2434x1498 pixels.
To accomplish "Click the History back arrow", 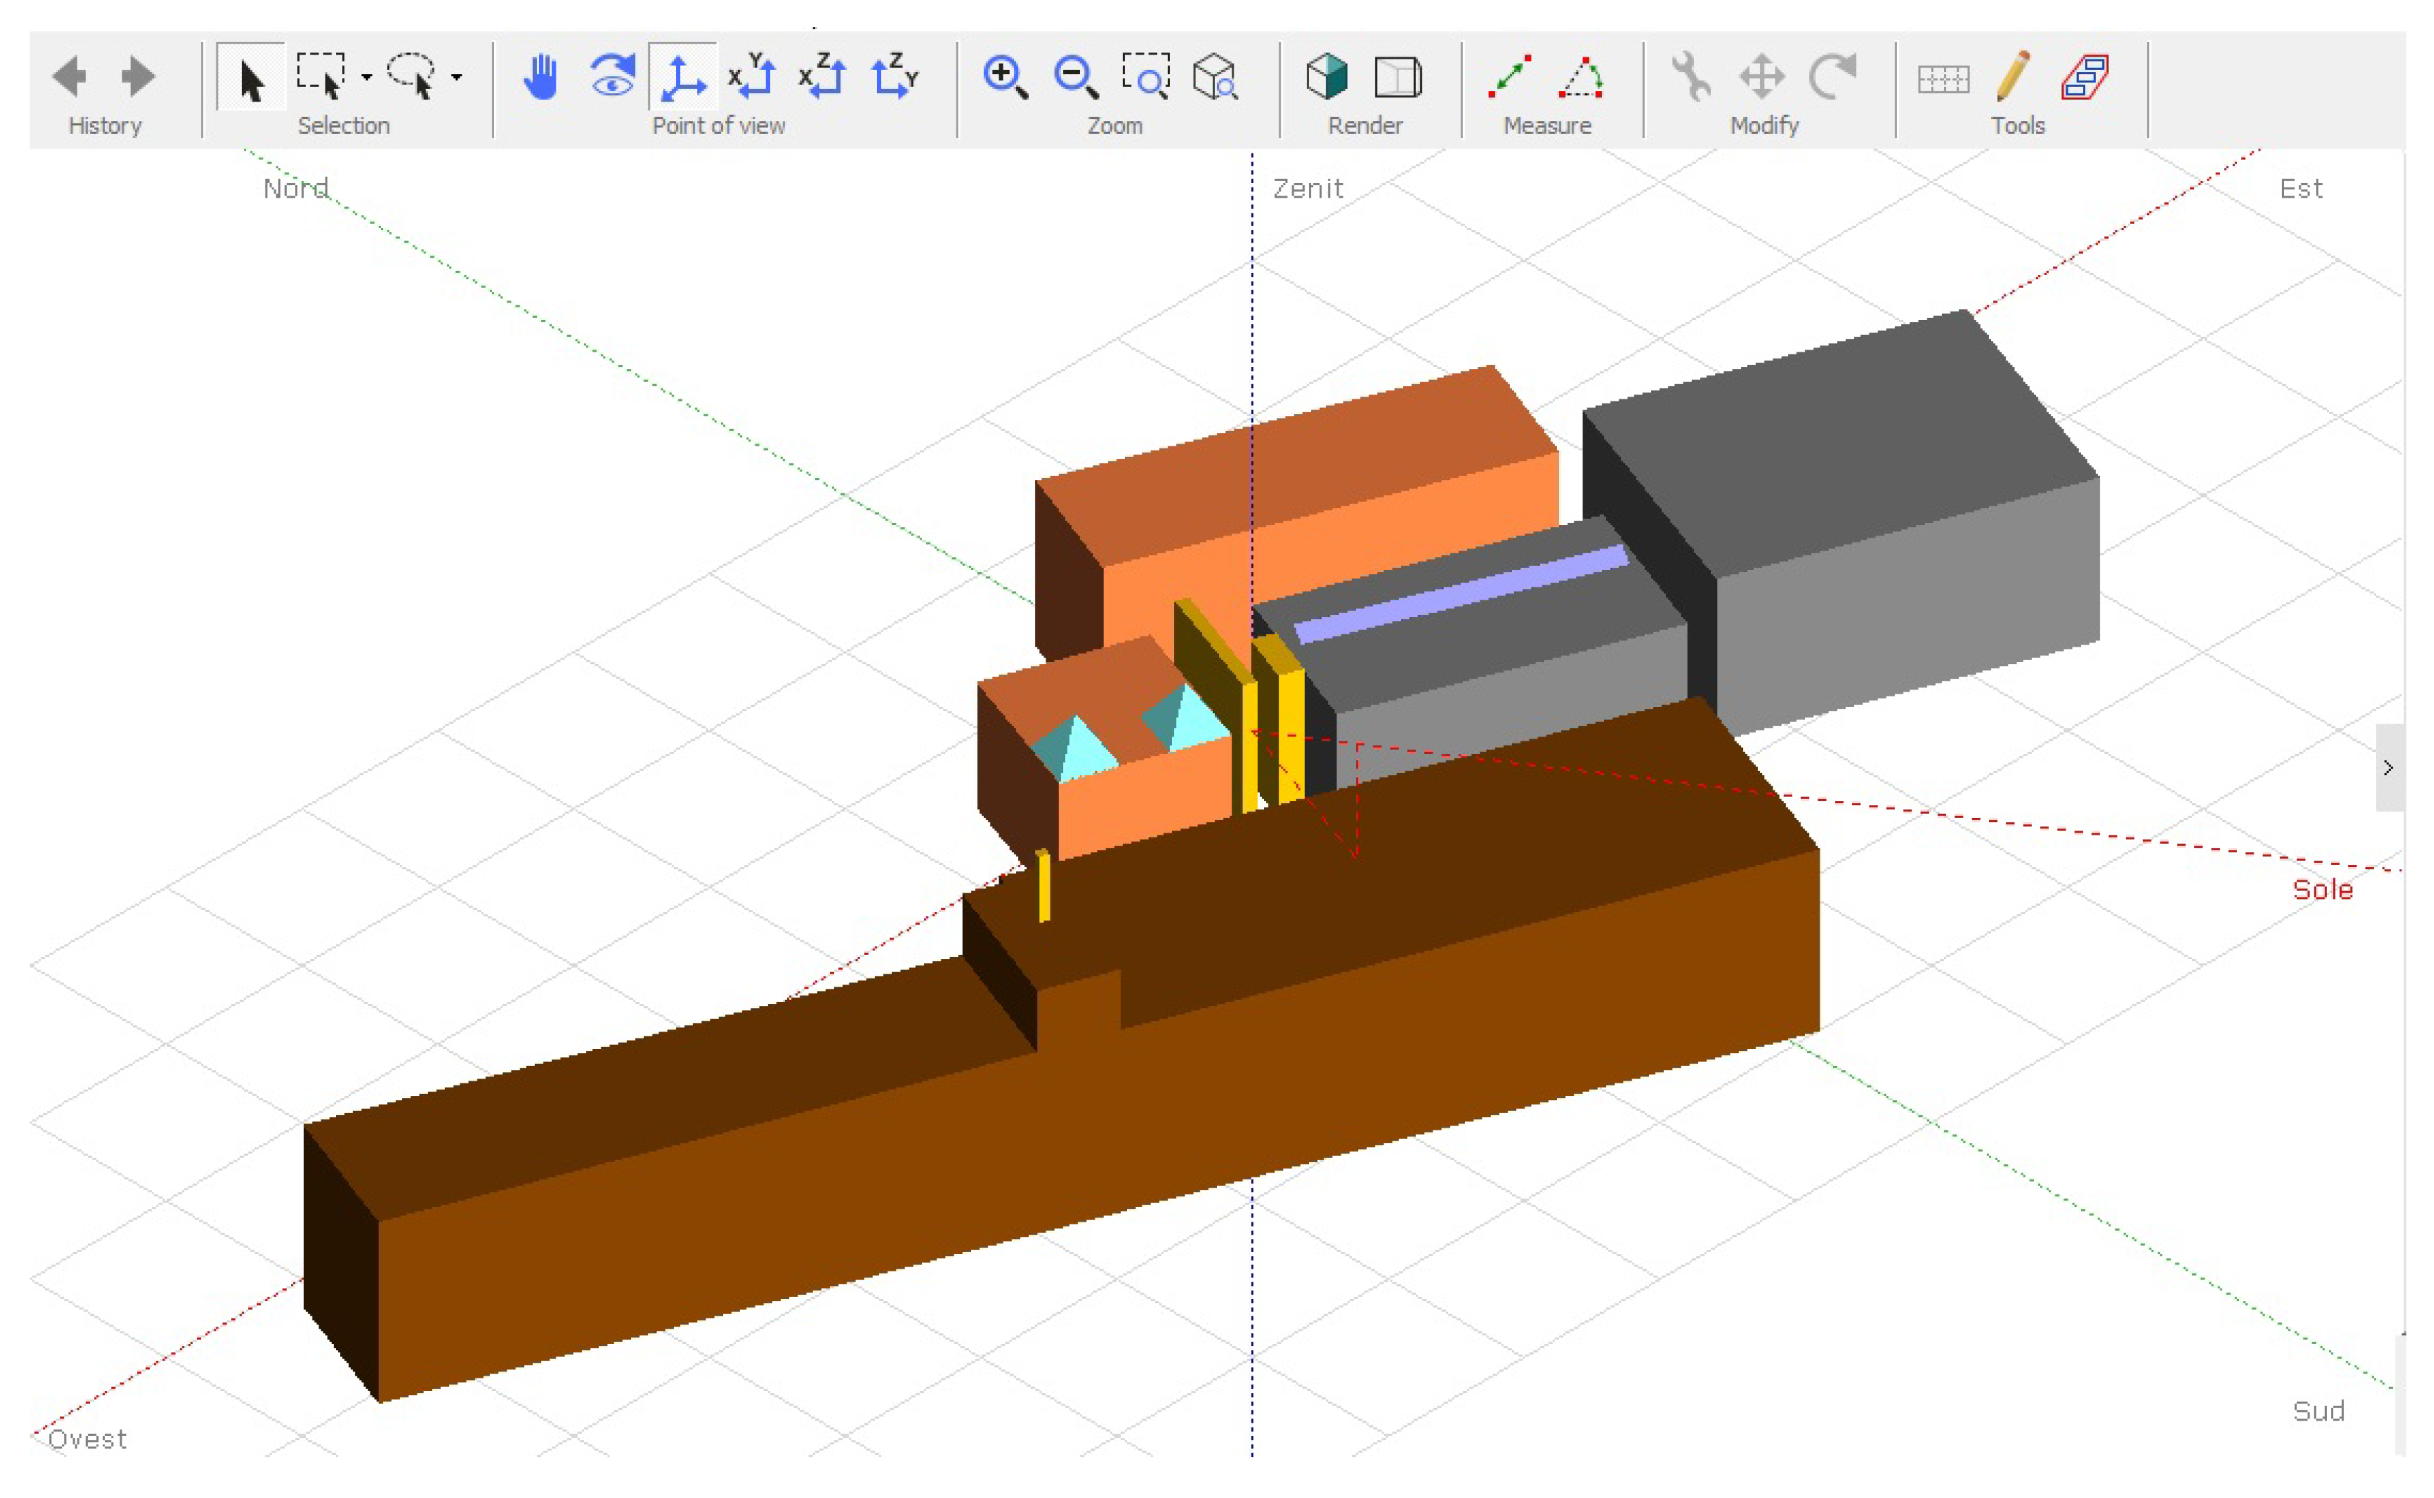I will click(69, 76).
